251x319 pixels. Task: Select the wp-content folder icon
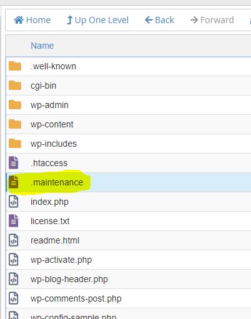coord(15,124)
